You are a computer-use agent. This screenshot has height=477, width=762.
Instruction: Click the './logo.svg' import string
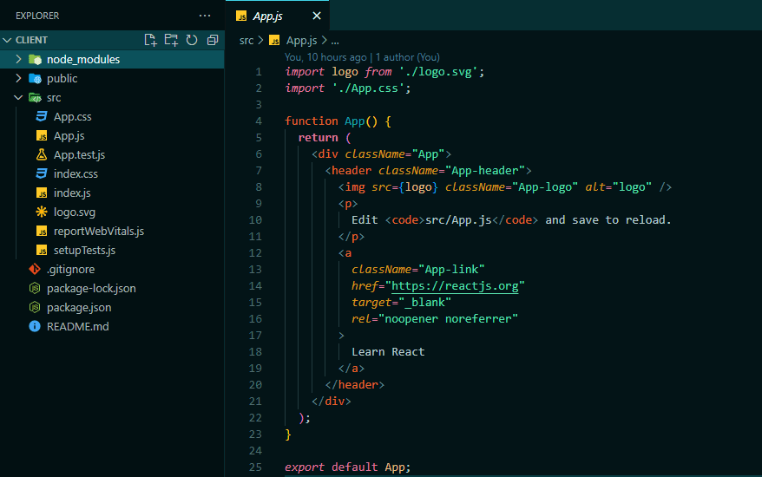438,72
